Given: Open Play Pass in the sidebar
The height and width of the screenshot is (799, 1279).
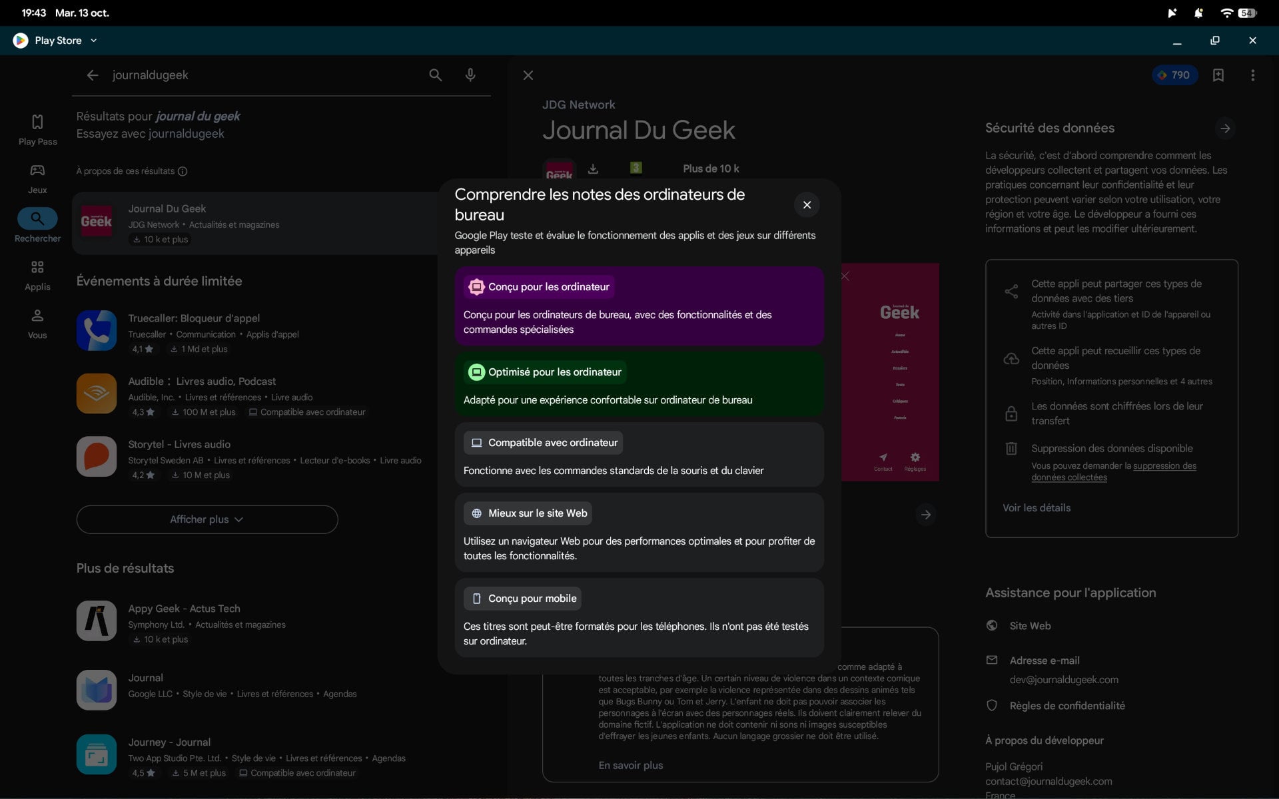Looking at the screenshot, I should 37,130.
